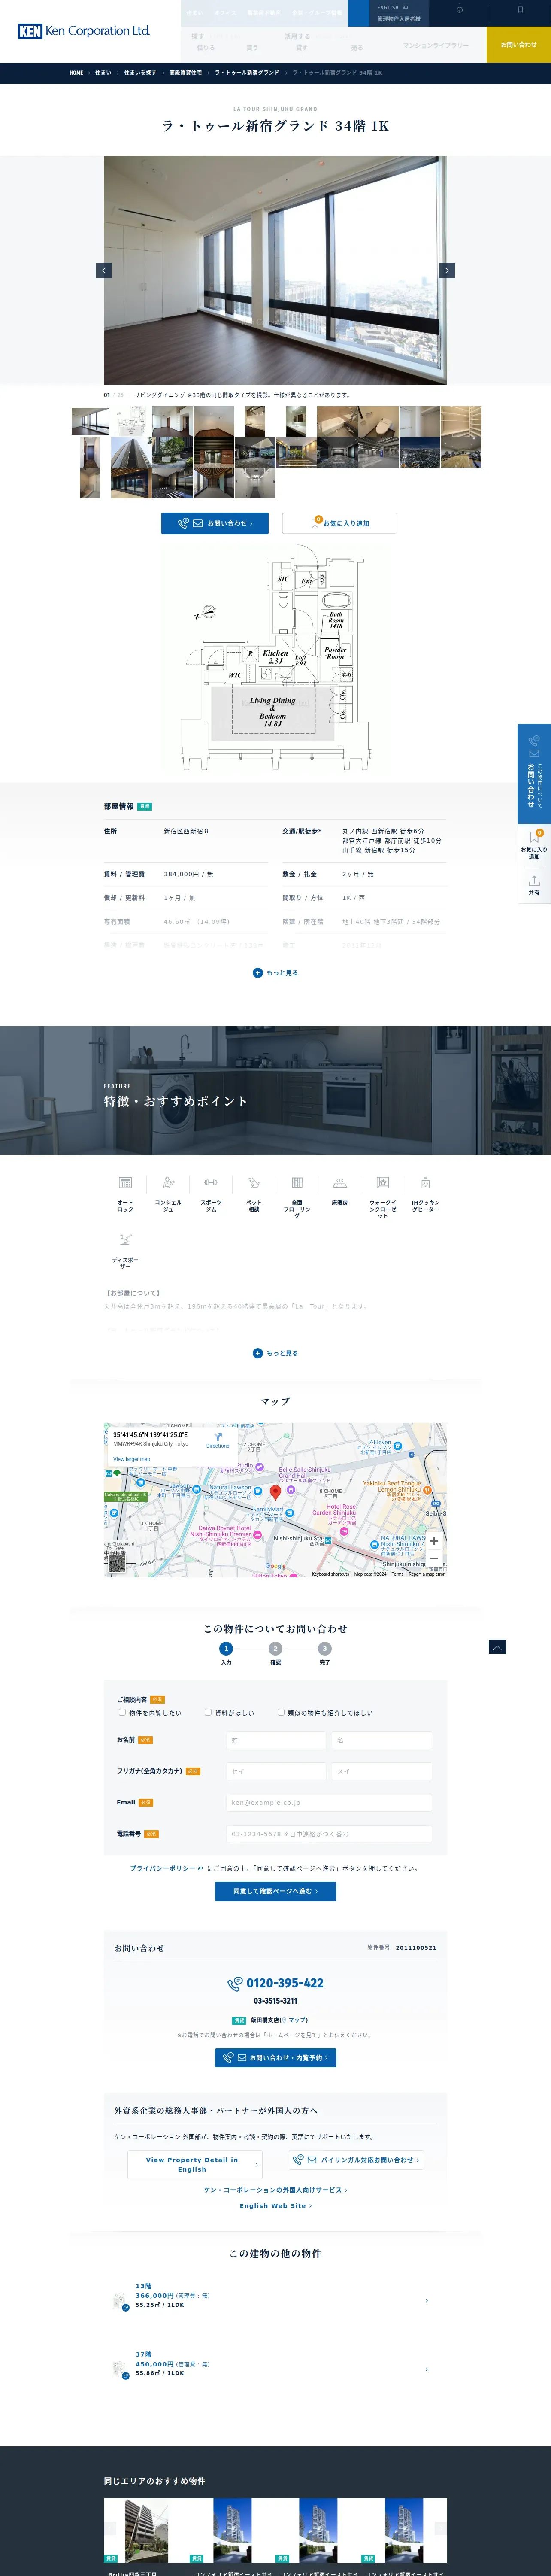551x2576 pixels.
Task: Click into the メイ katakana field
Action: 381,1771
